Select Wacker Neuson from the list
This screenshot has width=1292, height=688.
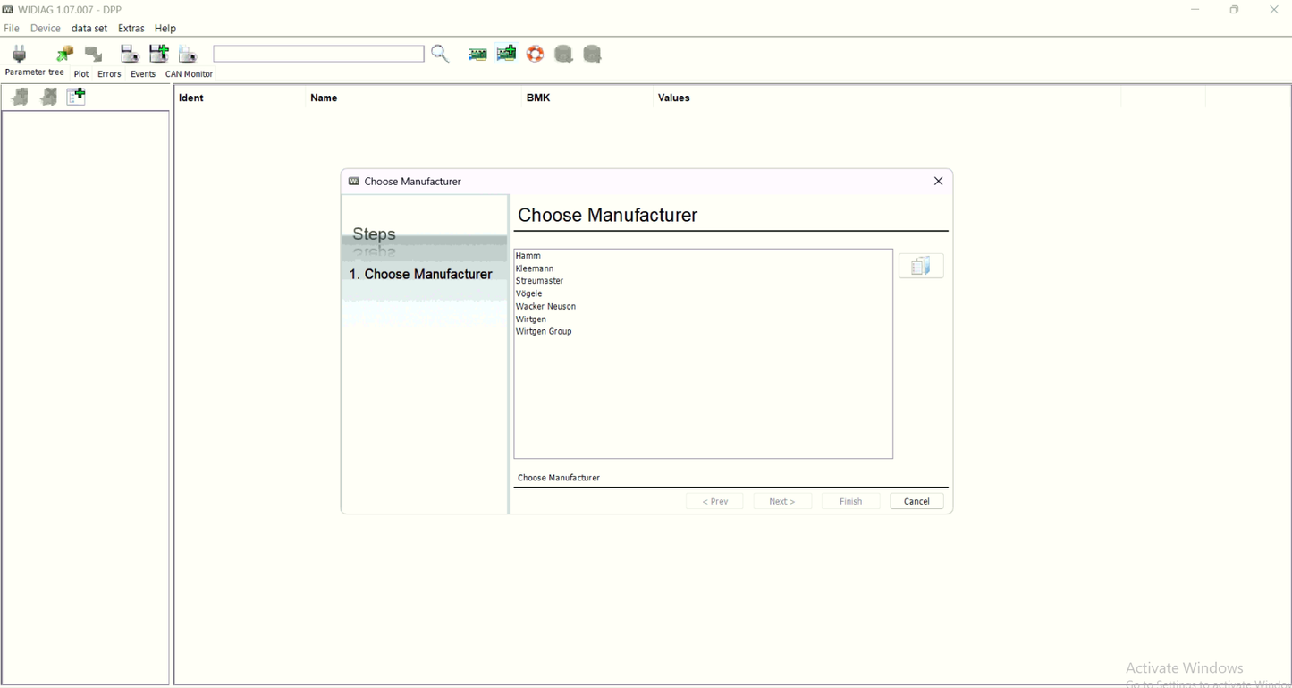(545, 306)
